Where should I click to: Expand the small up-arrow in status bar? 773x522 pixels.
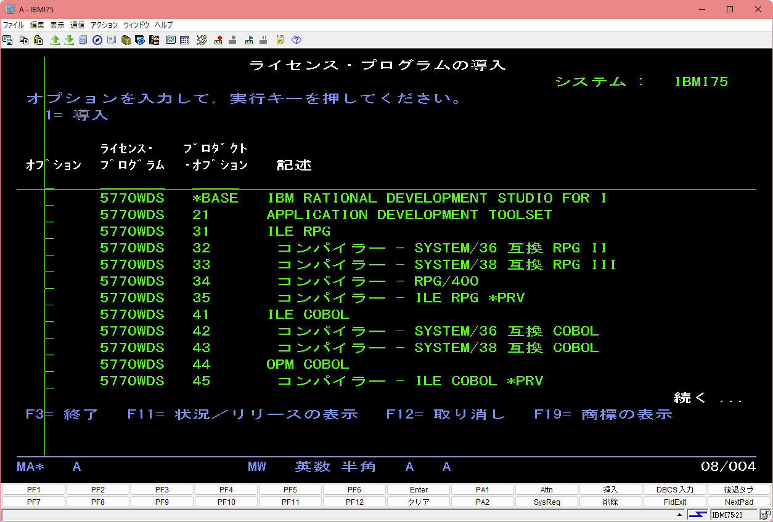click(x=680, y=515)
